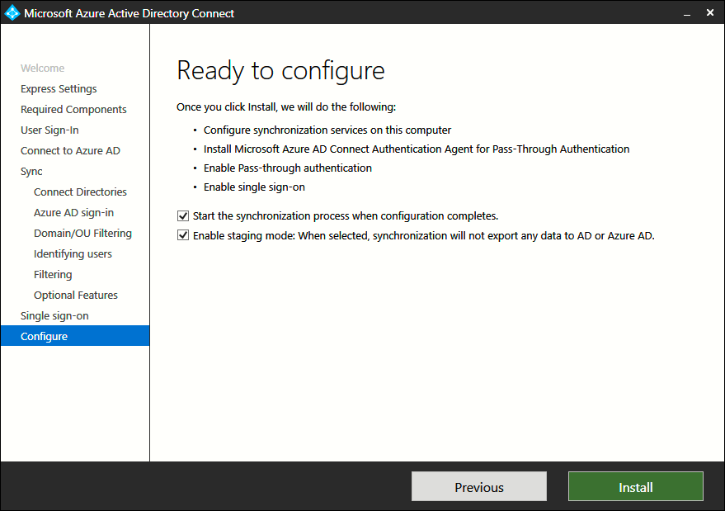Screen dimensions: 725x511
Task: Minimize the Azure AD Connect window
Action: [685, 13]
